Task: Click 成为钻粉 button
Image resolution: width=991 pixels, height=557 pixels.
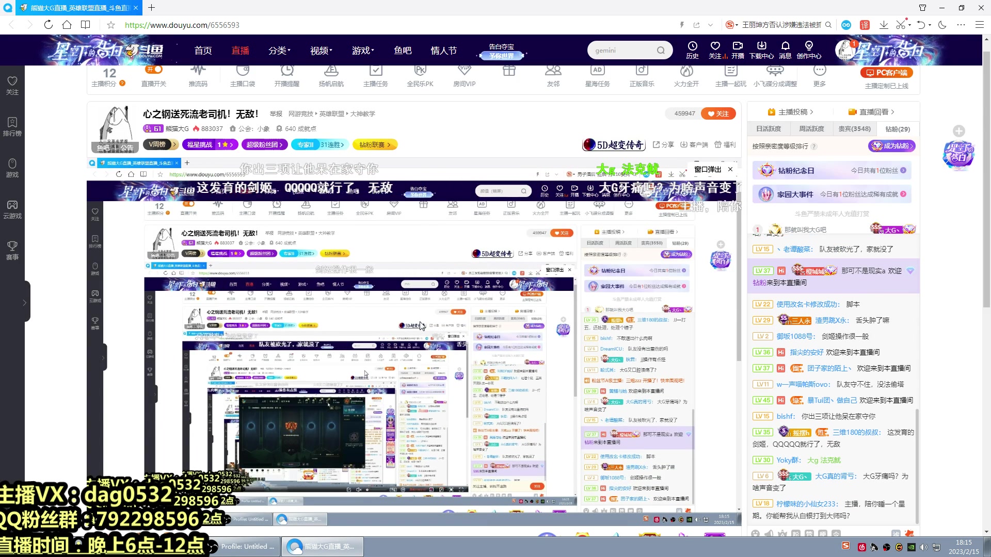Action: coord(892,146)
